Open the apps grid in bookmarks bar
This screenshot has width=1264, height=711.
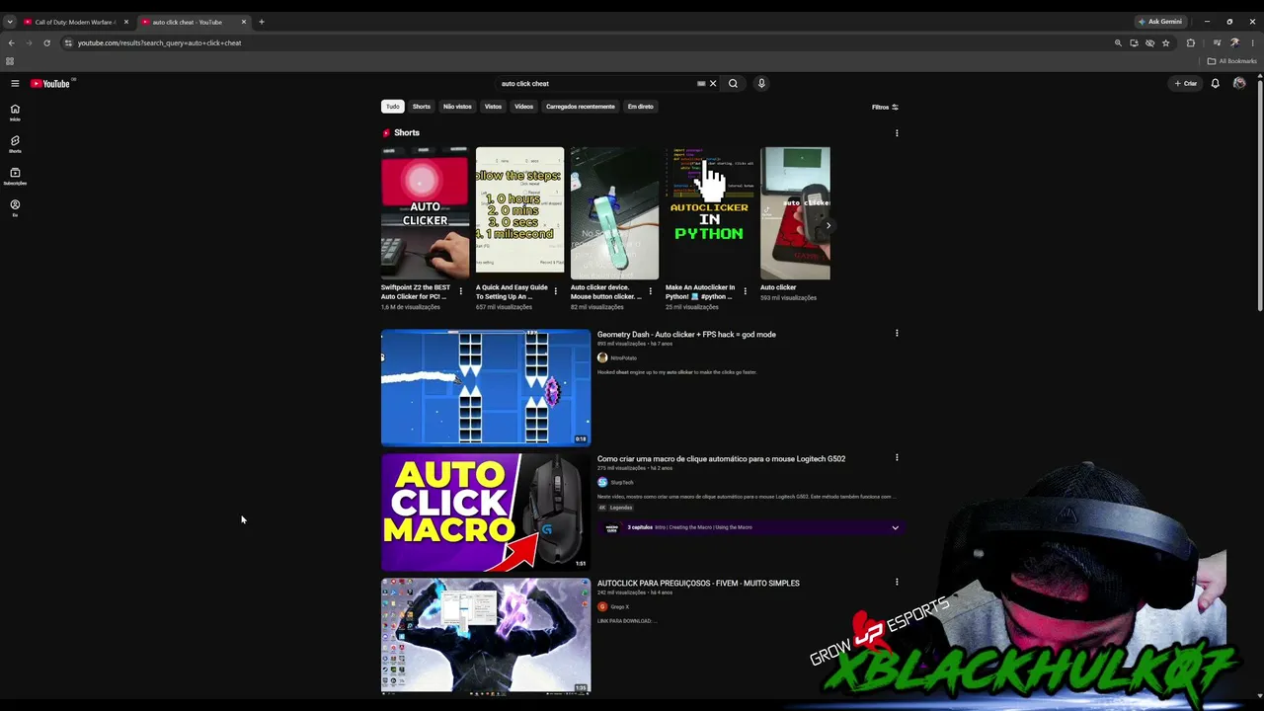click(10, 61)
